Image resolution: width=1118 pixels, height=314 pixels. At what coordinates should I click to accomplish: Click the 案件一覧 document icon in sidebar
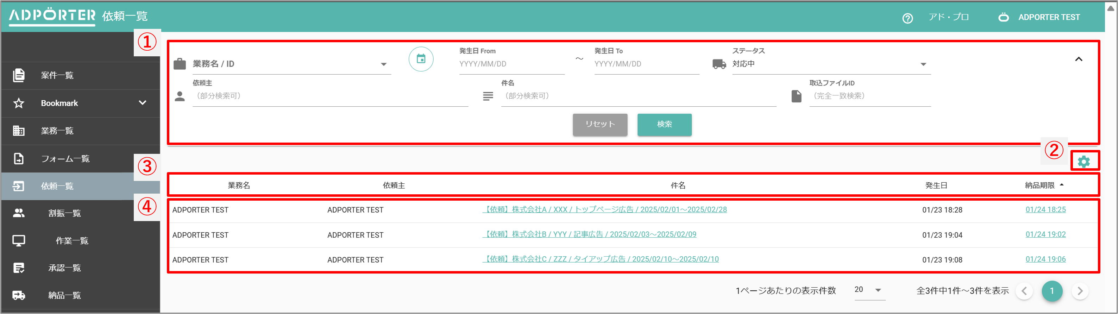pyautogui.click(x=19, y=75)
